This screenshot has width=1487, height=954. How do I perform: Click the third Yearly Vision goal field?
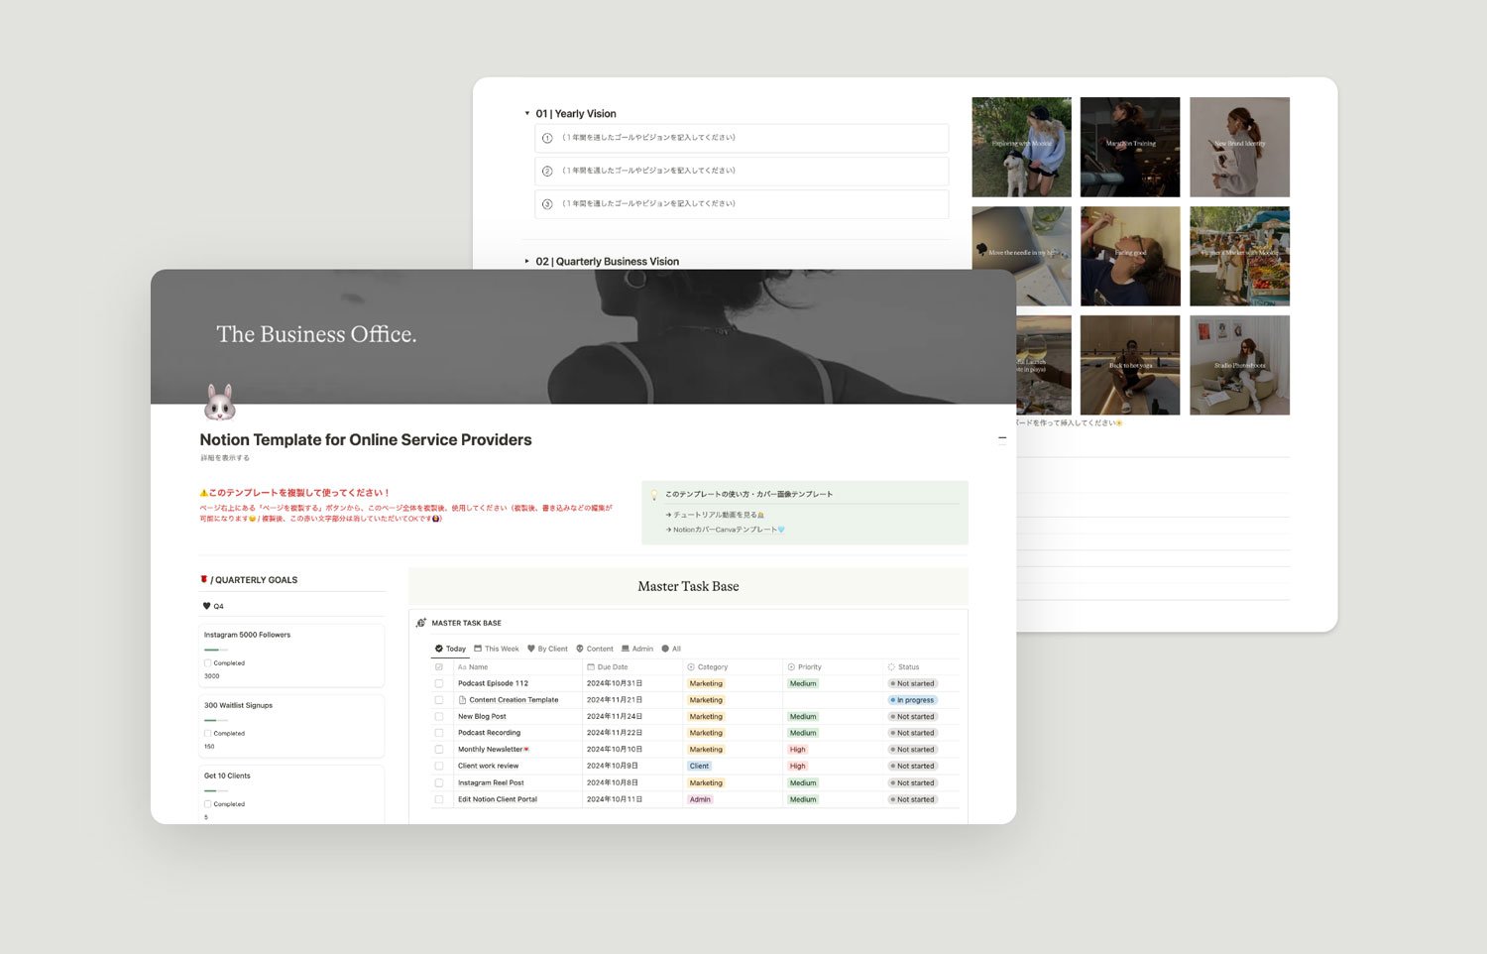[x=742, y=204]
